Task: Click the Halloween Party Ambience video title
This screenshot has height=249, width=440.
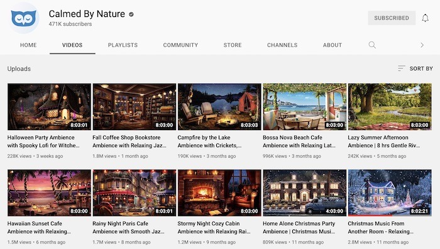Action: (x=43, y=141)
